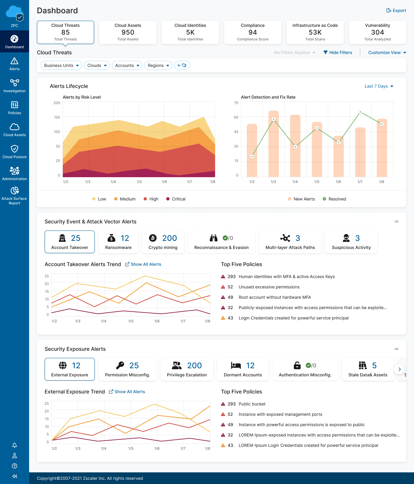Open the Administration sidebar section
414x484 pixels.
point(14,174)
